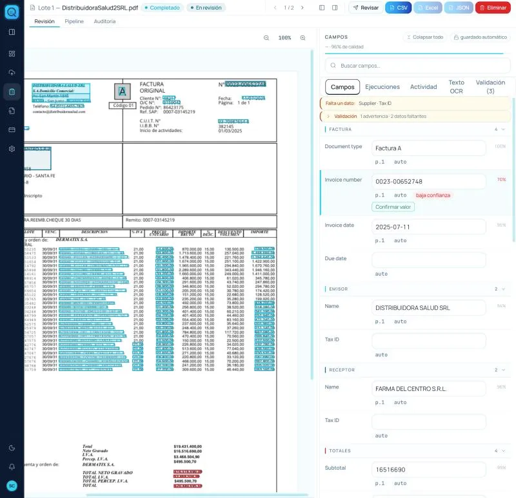
Task: Open the dashboard grid icon in sidebar
Action: [12, 53]
